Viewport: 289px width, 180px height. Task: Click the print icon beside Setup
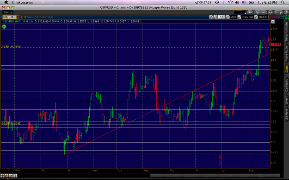(270, 12)
